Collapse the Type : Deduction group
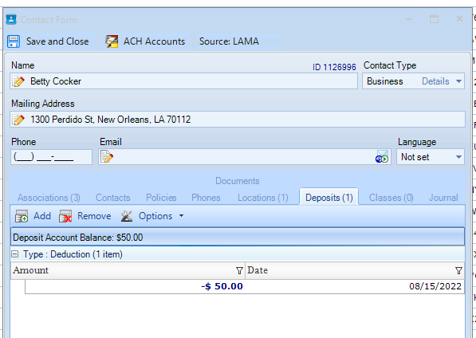Viewport: 476px width, 338px height. pyautogui.click(x=14, y=254)
